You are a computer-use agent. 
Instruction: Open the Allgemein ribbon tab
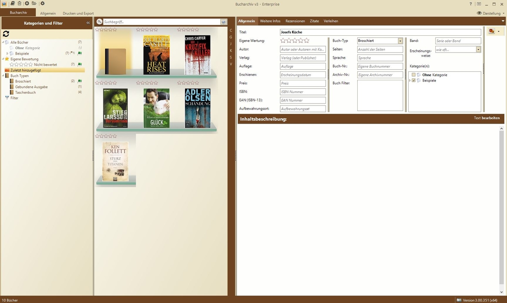tap(48, 13)
